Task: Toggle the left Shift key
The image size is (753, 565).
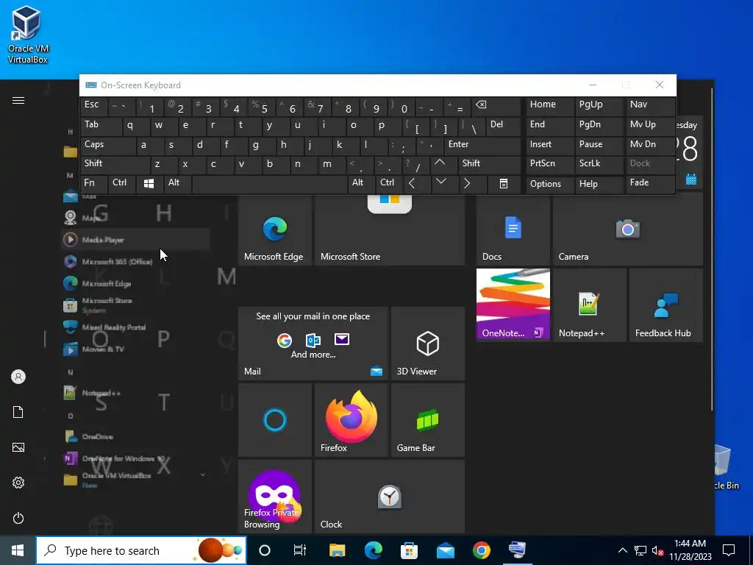Action: pyautogui.click(x=115, y=164)
